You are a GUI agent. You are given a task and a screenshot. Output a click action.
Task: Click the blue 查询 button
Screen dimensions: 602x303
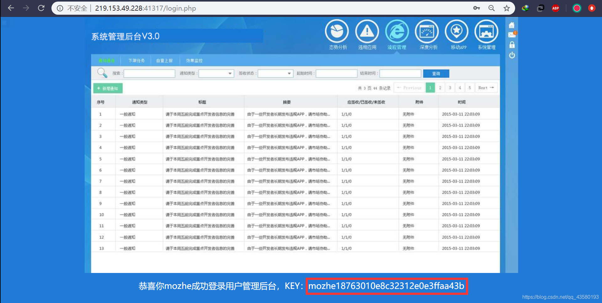pyautogui.click(x=436, y=74)
